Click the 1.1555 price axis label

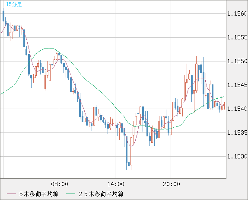click(x=237, y=37)
